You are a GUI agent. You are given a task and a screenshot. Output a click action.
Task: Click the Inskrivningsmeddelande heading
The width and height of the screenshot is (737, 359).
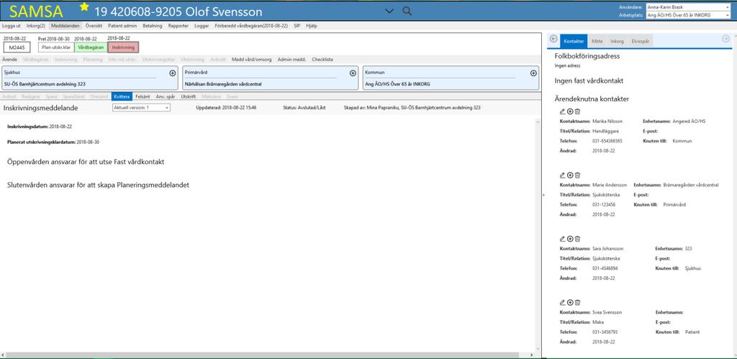coord(40,108)
